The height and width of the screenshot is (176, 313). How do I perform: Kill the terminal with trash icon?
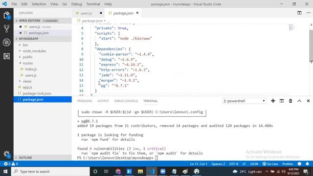pyautogui.click(x=291, y=101)
